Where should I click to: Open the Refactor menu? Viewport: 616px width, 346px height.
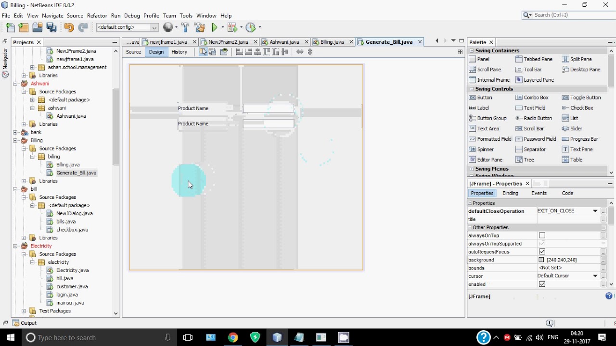(97, 15)
